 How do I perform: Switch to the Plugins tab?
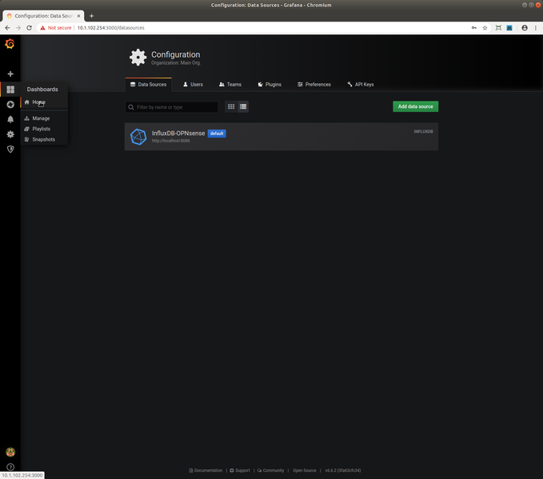point(270,85)
